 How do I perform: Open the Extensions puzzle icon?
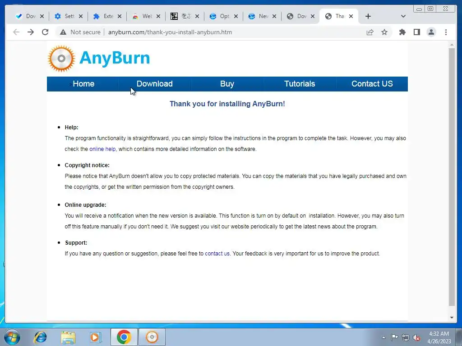click(x=402, y=32)
